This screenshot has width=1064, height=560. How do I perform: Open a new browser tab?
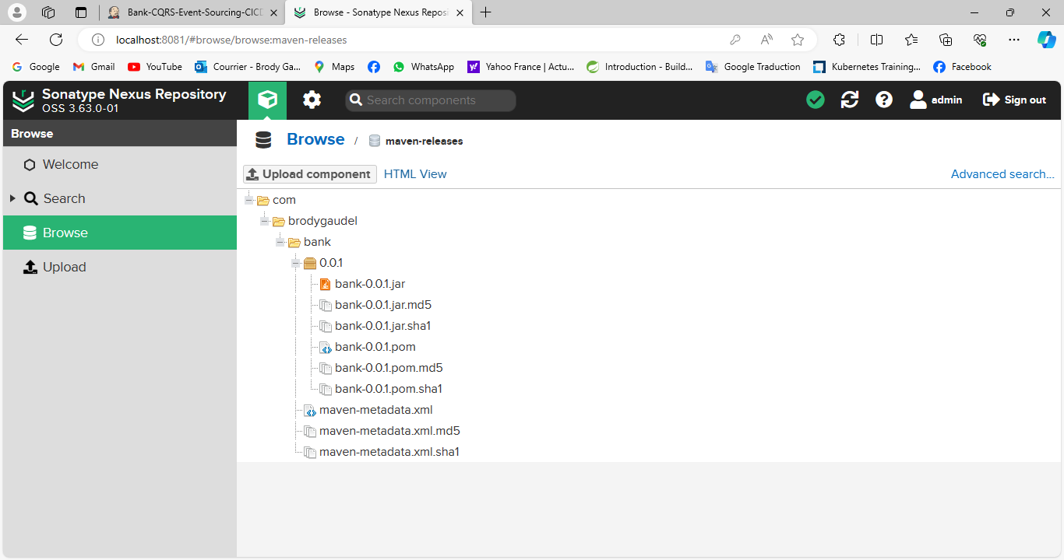pos(486,12)
